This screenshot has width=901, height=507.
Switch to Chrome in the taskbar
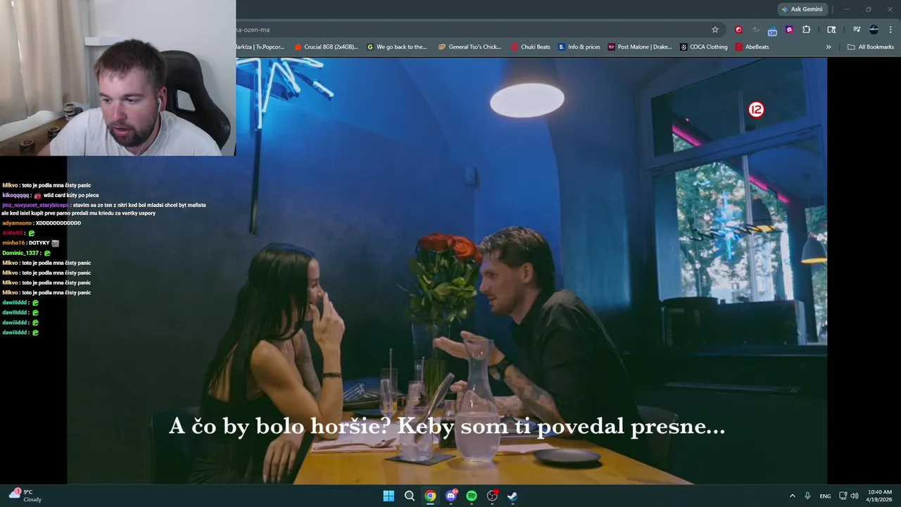pyautogui.click(x=430, y=496)
